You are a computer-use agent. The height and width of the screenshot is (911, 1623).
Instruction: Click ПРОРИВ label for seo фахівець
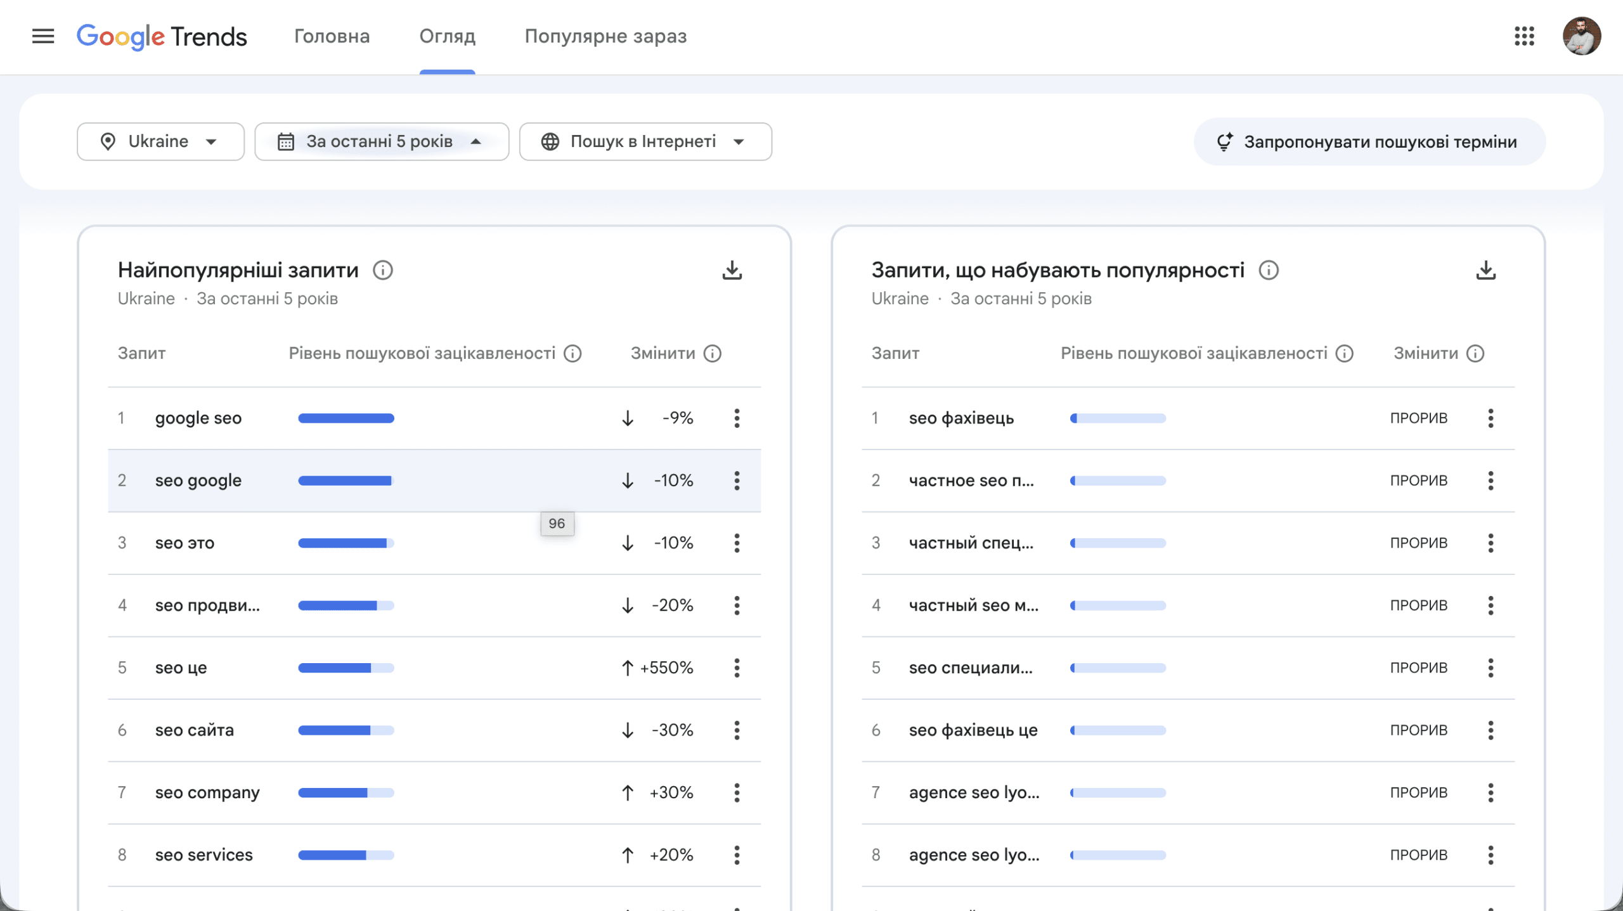[x=1419, y=418]
